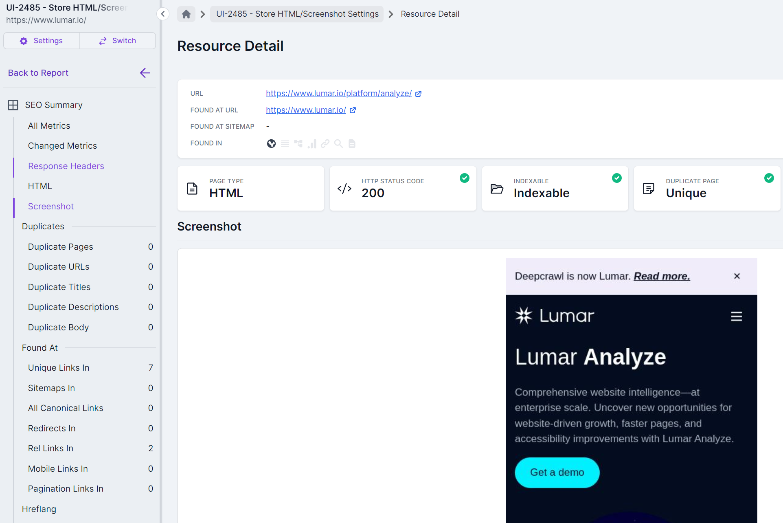Click the Settings gear button

(42, 41)
